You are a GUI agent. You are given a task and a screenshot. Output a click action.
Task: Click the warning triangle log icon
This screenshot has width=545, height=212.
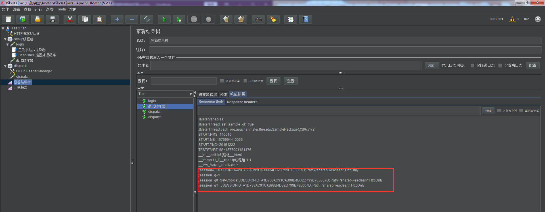pyautogui.click(x=512, y=19)
